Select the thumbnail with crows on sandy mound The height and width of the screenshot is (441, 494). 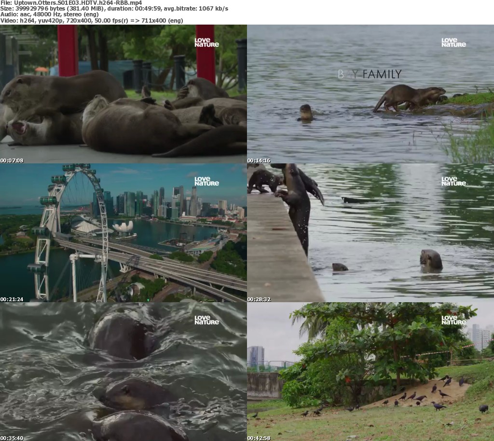pos(370,372)
